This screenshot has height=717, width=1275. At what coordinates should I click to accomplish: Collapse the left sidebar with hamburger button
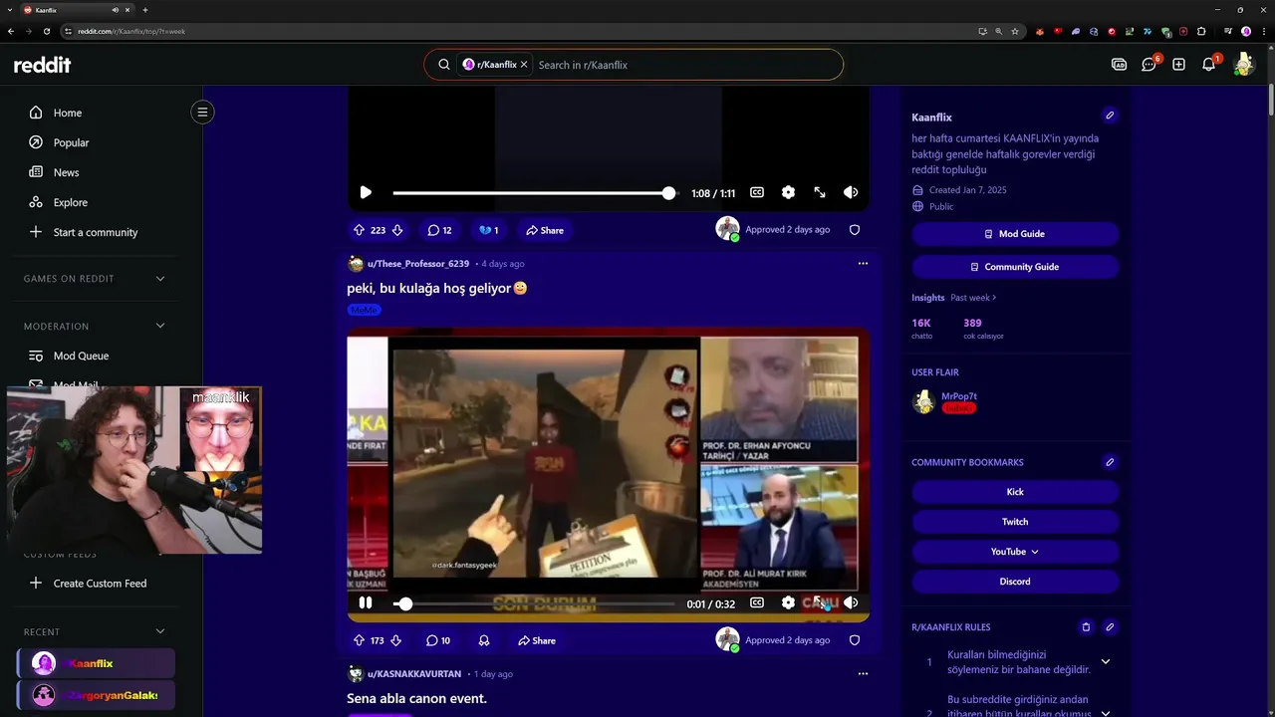(x=202, y=112)
